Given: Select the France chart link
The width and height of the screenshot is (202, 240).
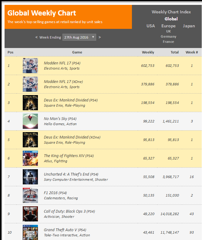Looking at the screenshot, I should coord(168,42).
